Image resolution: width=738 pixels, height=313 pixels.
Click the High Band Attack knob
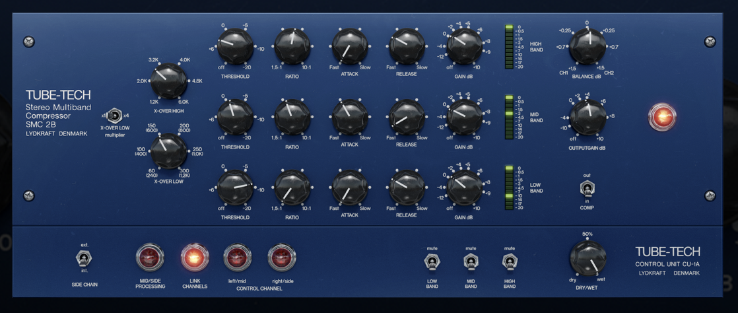(x=350, y=46)
